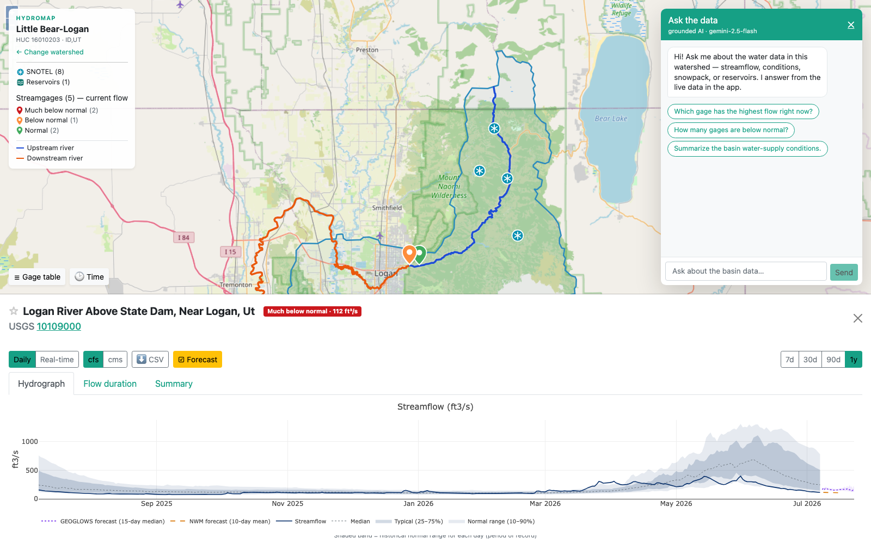The width and height of the screenshot is (871, 544).
Task: Select cms units
Action: (115, 360)
